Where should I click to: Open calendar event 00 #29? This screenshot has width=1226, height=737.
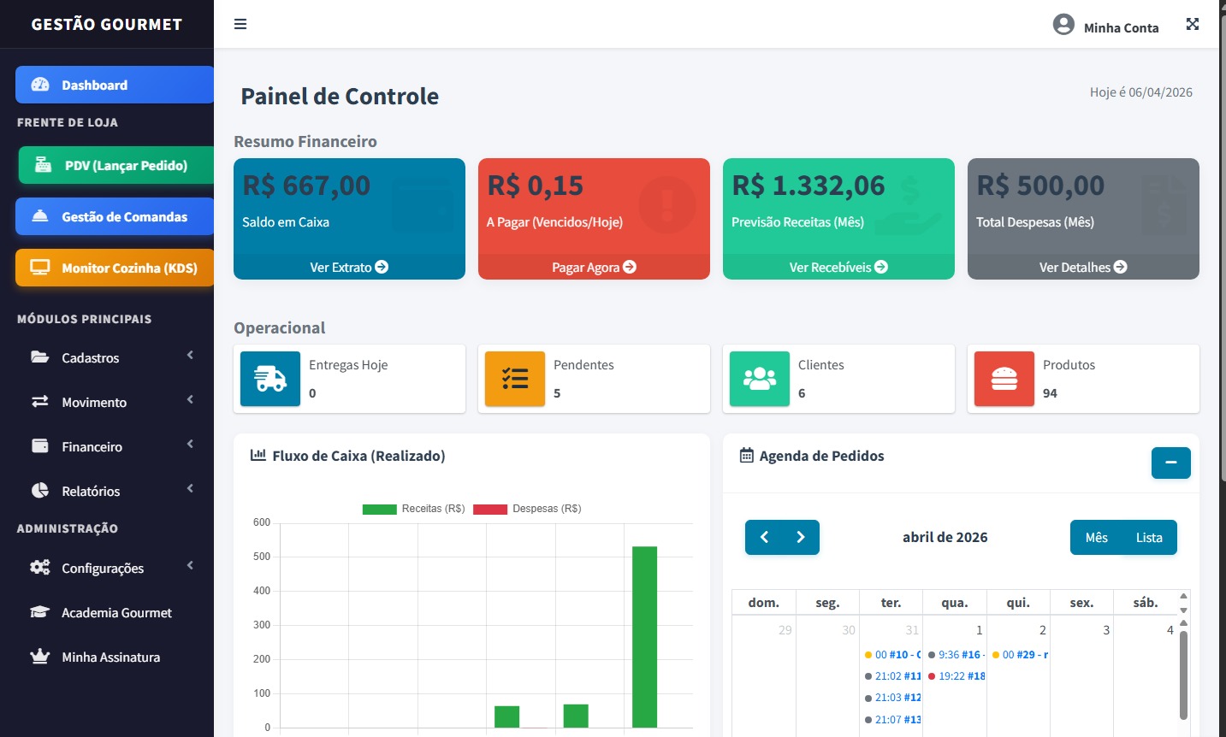click(x=1019, y=654)
